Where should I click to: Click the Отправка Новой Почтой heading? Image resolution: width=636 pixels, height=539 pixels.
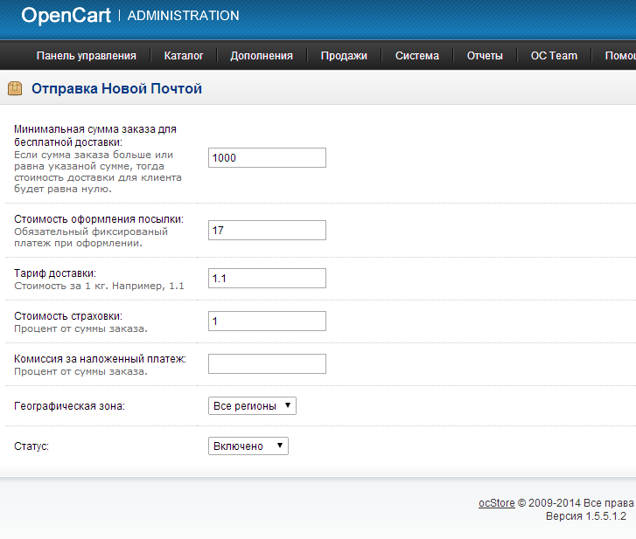pyautogui.click(x=117, y=88)
